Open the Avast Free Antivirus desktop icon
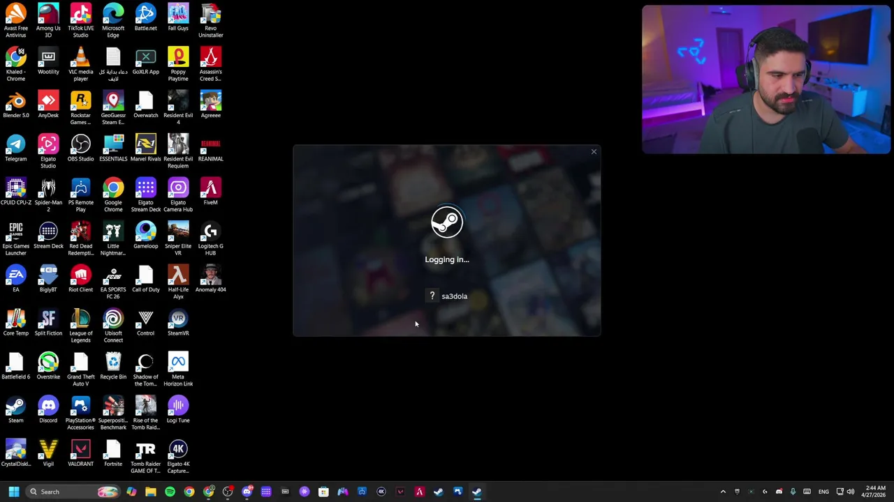 point(15,21)
